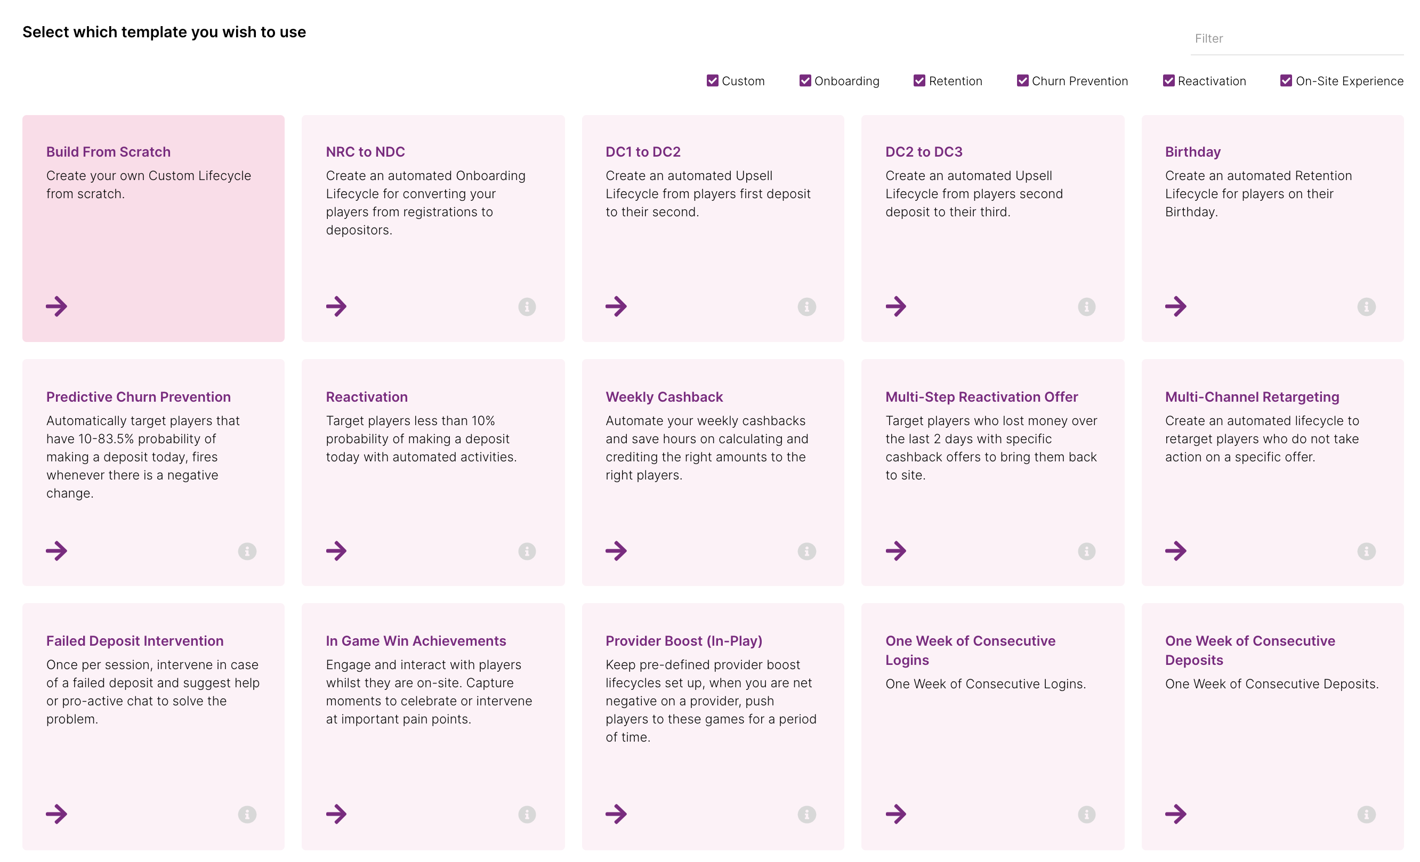Click the arrow on Provider Boost (In-Play) card

[x=616, y=814]
